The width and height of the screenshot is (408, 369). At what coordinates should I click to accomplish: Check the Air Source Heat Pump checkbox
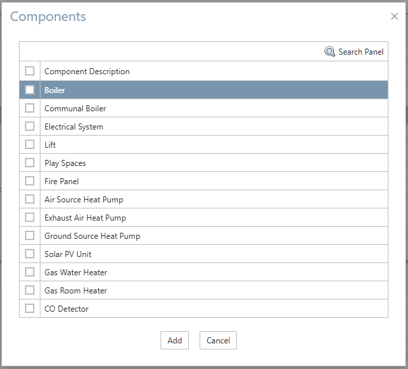[x=30, y=199]
